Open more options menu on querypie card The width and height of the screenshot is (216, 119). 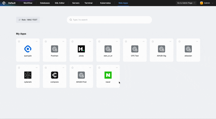[37, 41]
